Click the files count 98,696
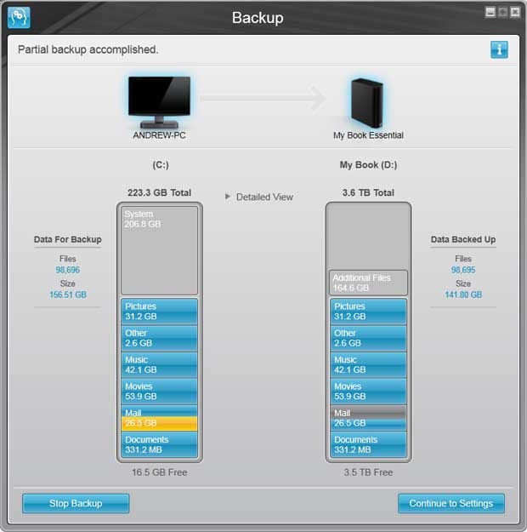The width and height of the screenshot is (527, 532). coord(68,270)
